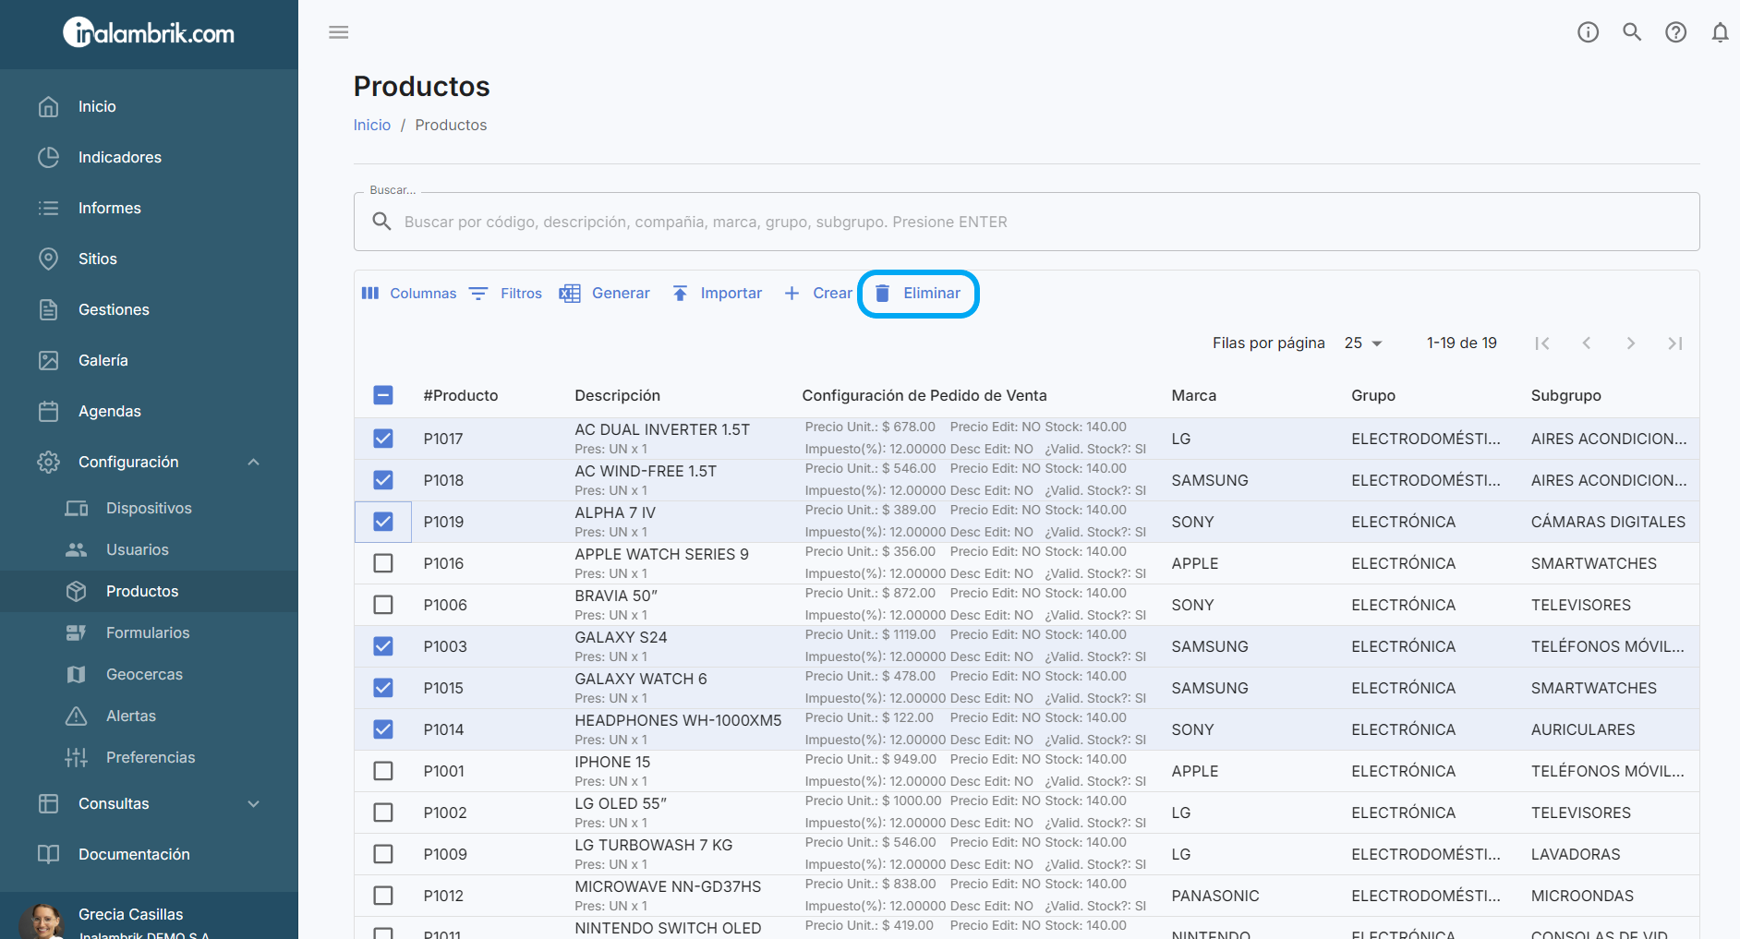
Task: Go to previous page arrow
Action: click(1587, 343)
